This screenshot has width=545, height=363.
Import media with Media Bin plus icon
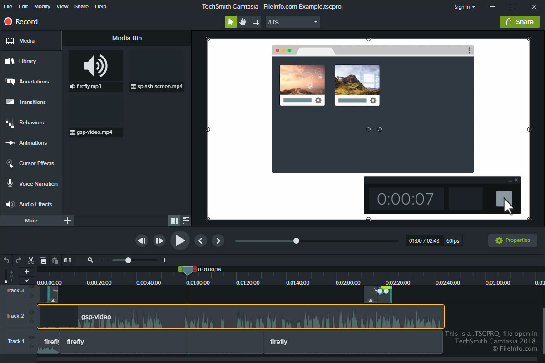(68, 221)
